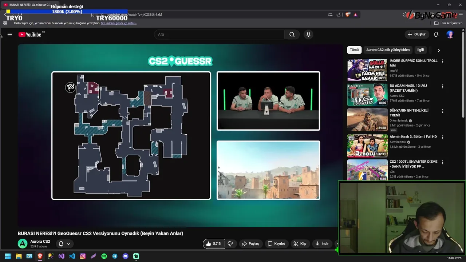This screenshot has height=262, width=466.
Task: Open options for 'Alemin Kıralı 3. Bölüm'
Action: point(443,138)
